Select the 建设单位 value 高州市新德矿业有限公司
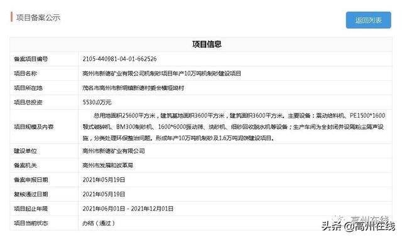Screen dimensions: 402x238 (114, 151)
